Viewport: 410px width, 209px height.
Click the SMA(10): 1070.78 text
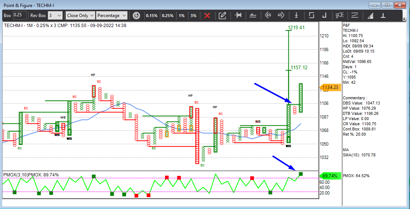point(359,155)
